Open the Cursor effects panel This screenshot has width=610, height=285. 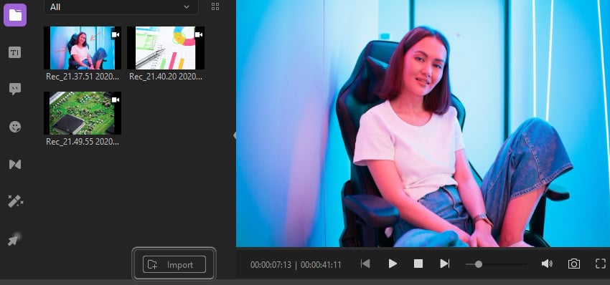pyautogui.click(x=15, y=238)
